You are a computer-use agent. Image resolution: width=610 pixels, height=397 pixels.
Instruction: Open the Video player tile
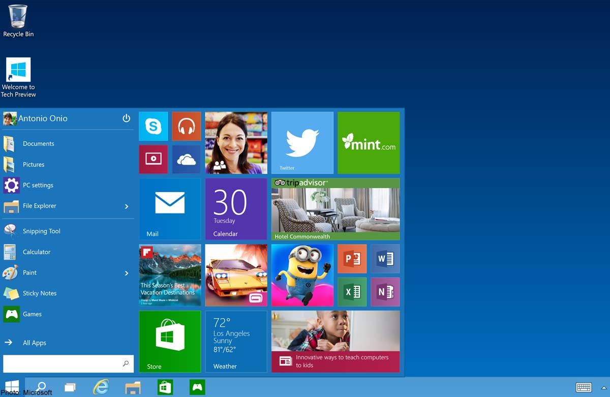(154, 159)
